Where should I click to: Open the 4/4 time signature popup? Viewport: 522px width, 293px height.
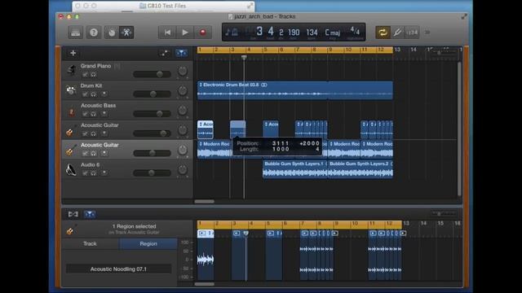[x=355, y=31]
